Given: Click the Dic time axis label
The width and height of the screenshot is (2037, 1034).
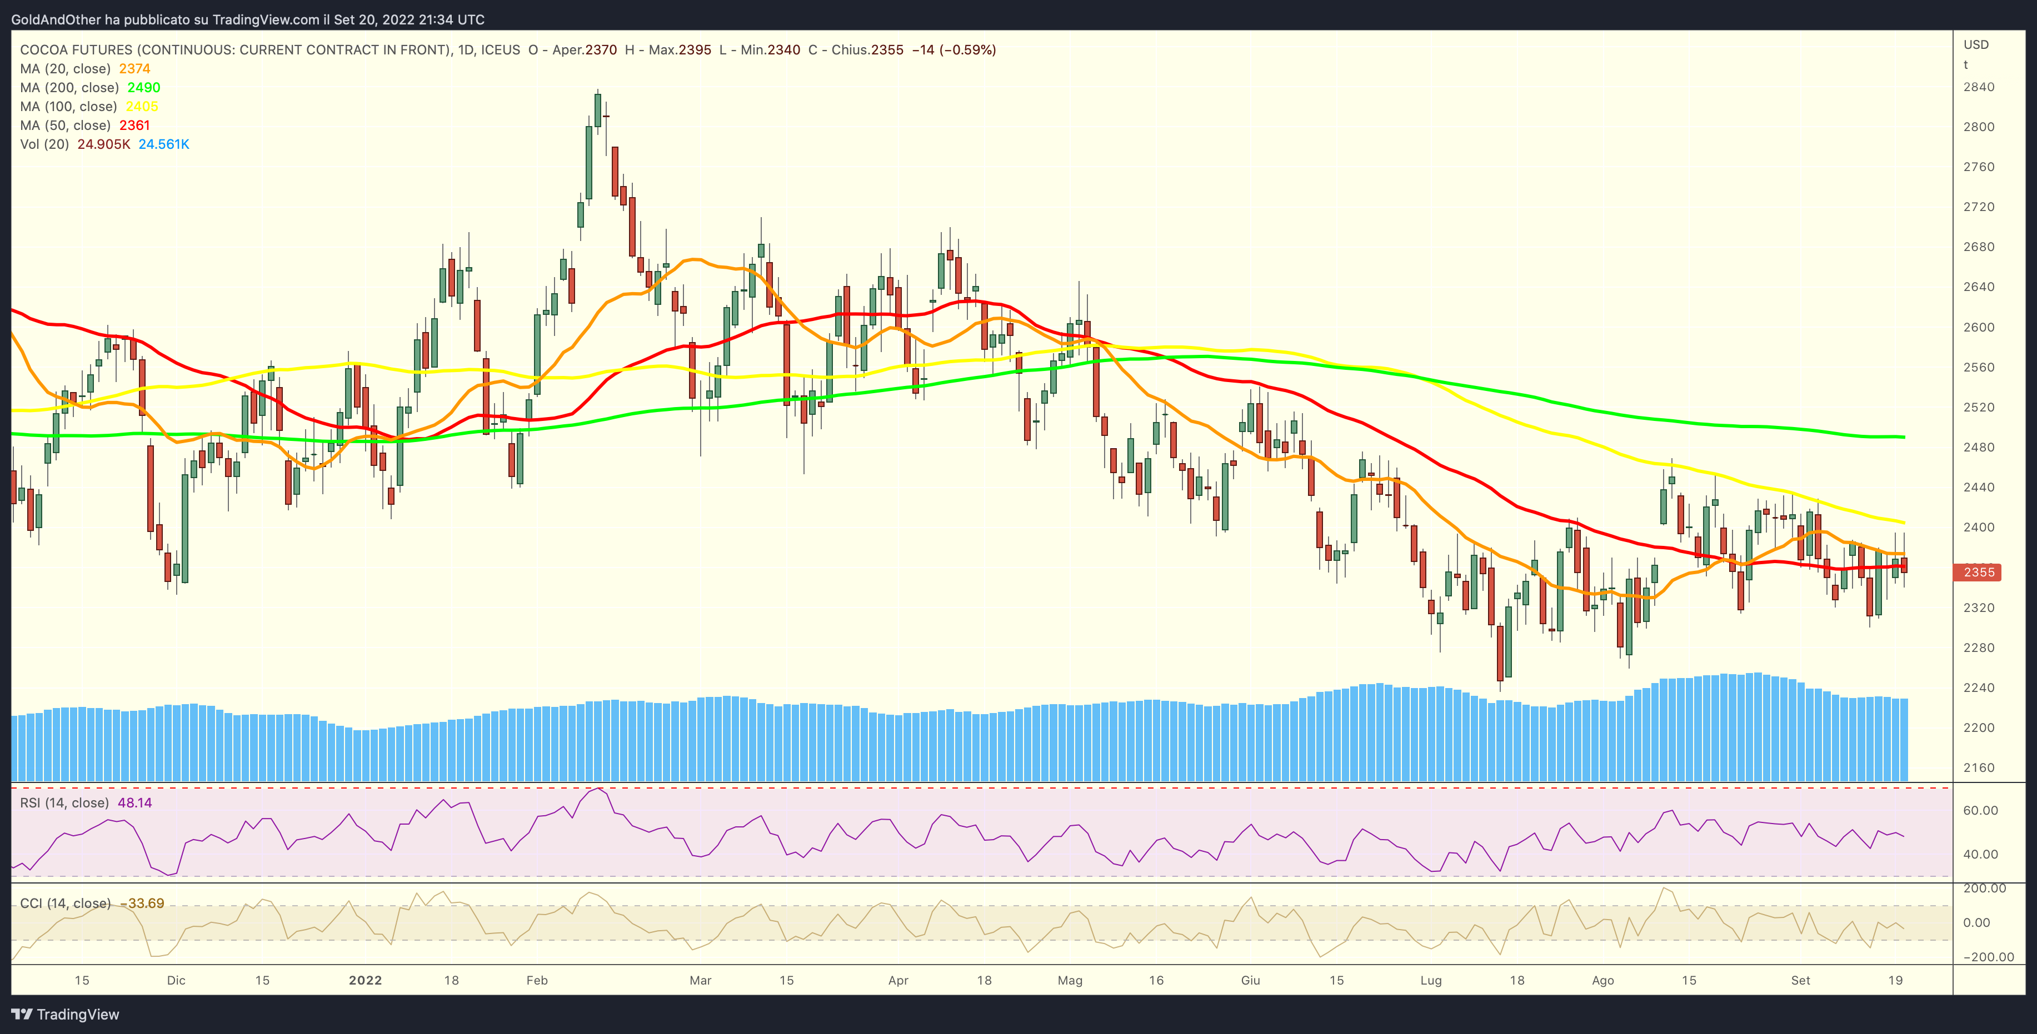Looking at the screenshot, I should pyautogui.click(x=176, y=980).
